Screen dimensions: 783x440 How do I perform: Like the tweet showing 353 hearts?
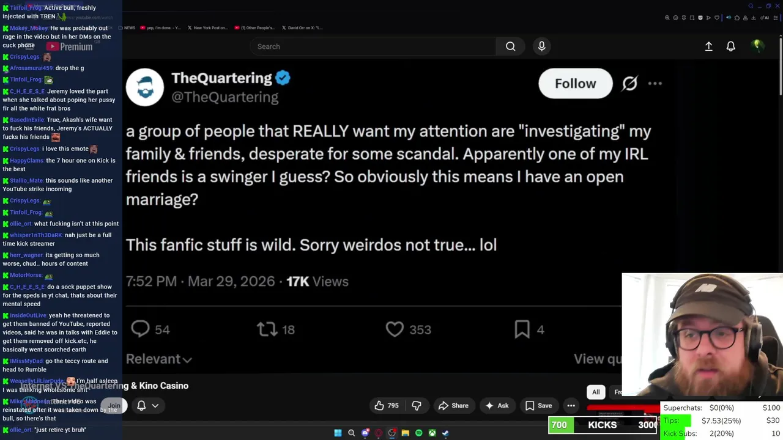395,329
